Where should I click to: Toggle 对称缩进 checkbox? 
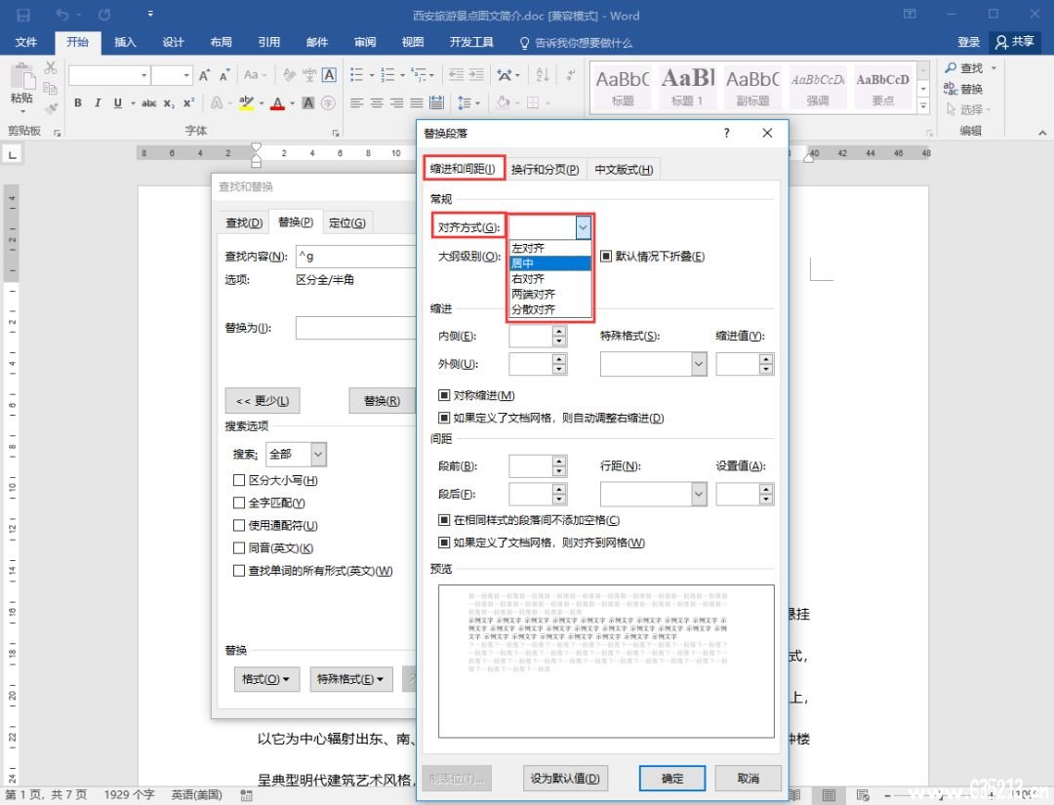(x=444, y=395)
